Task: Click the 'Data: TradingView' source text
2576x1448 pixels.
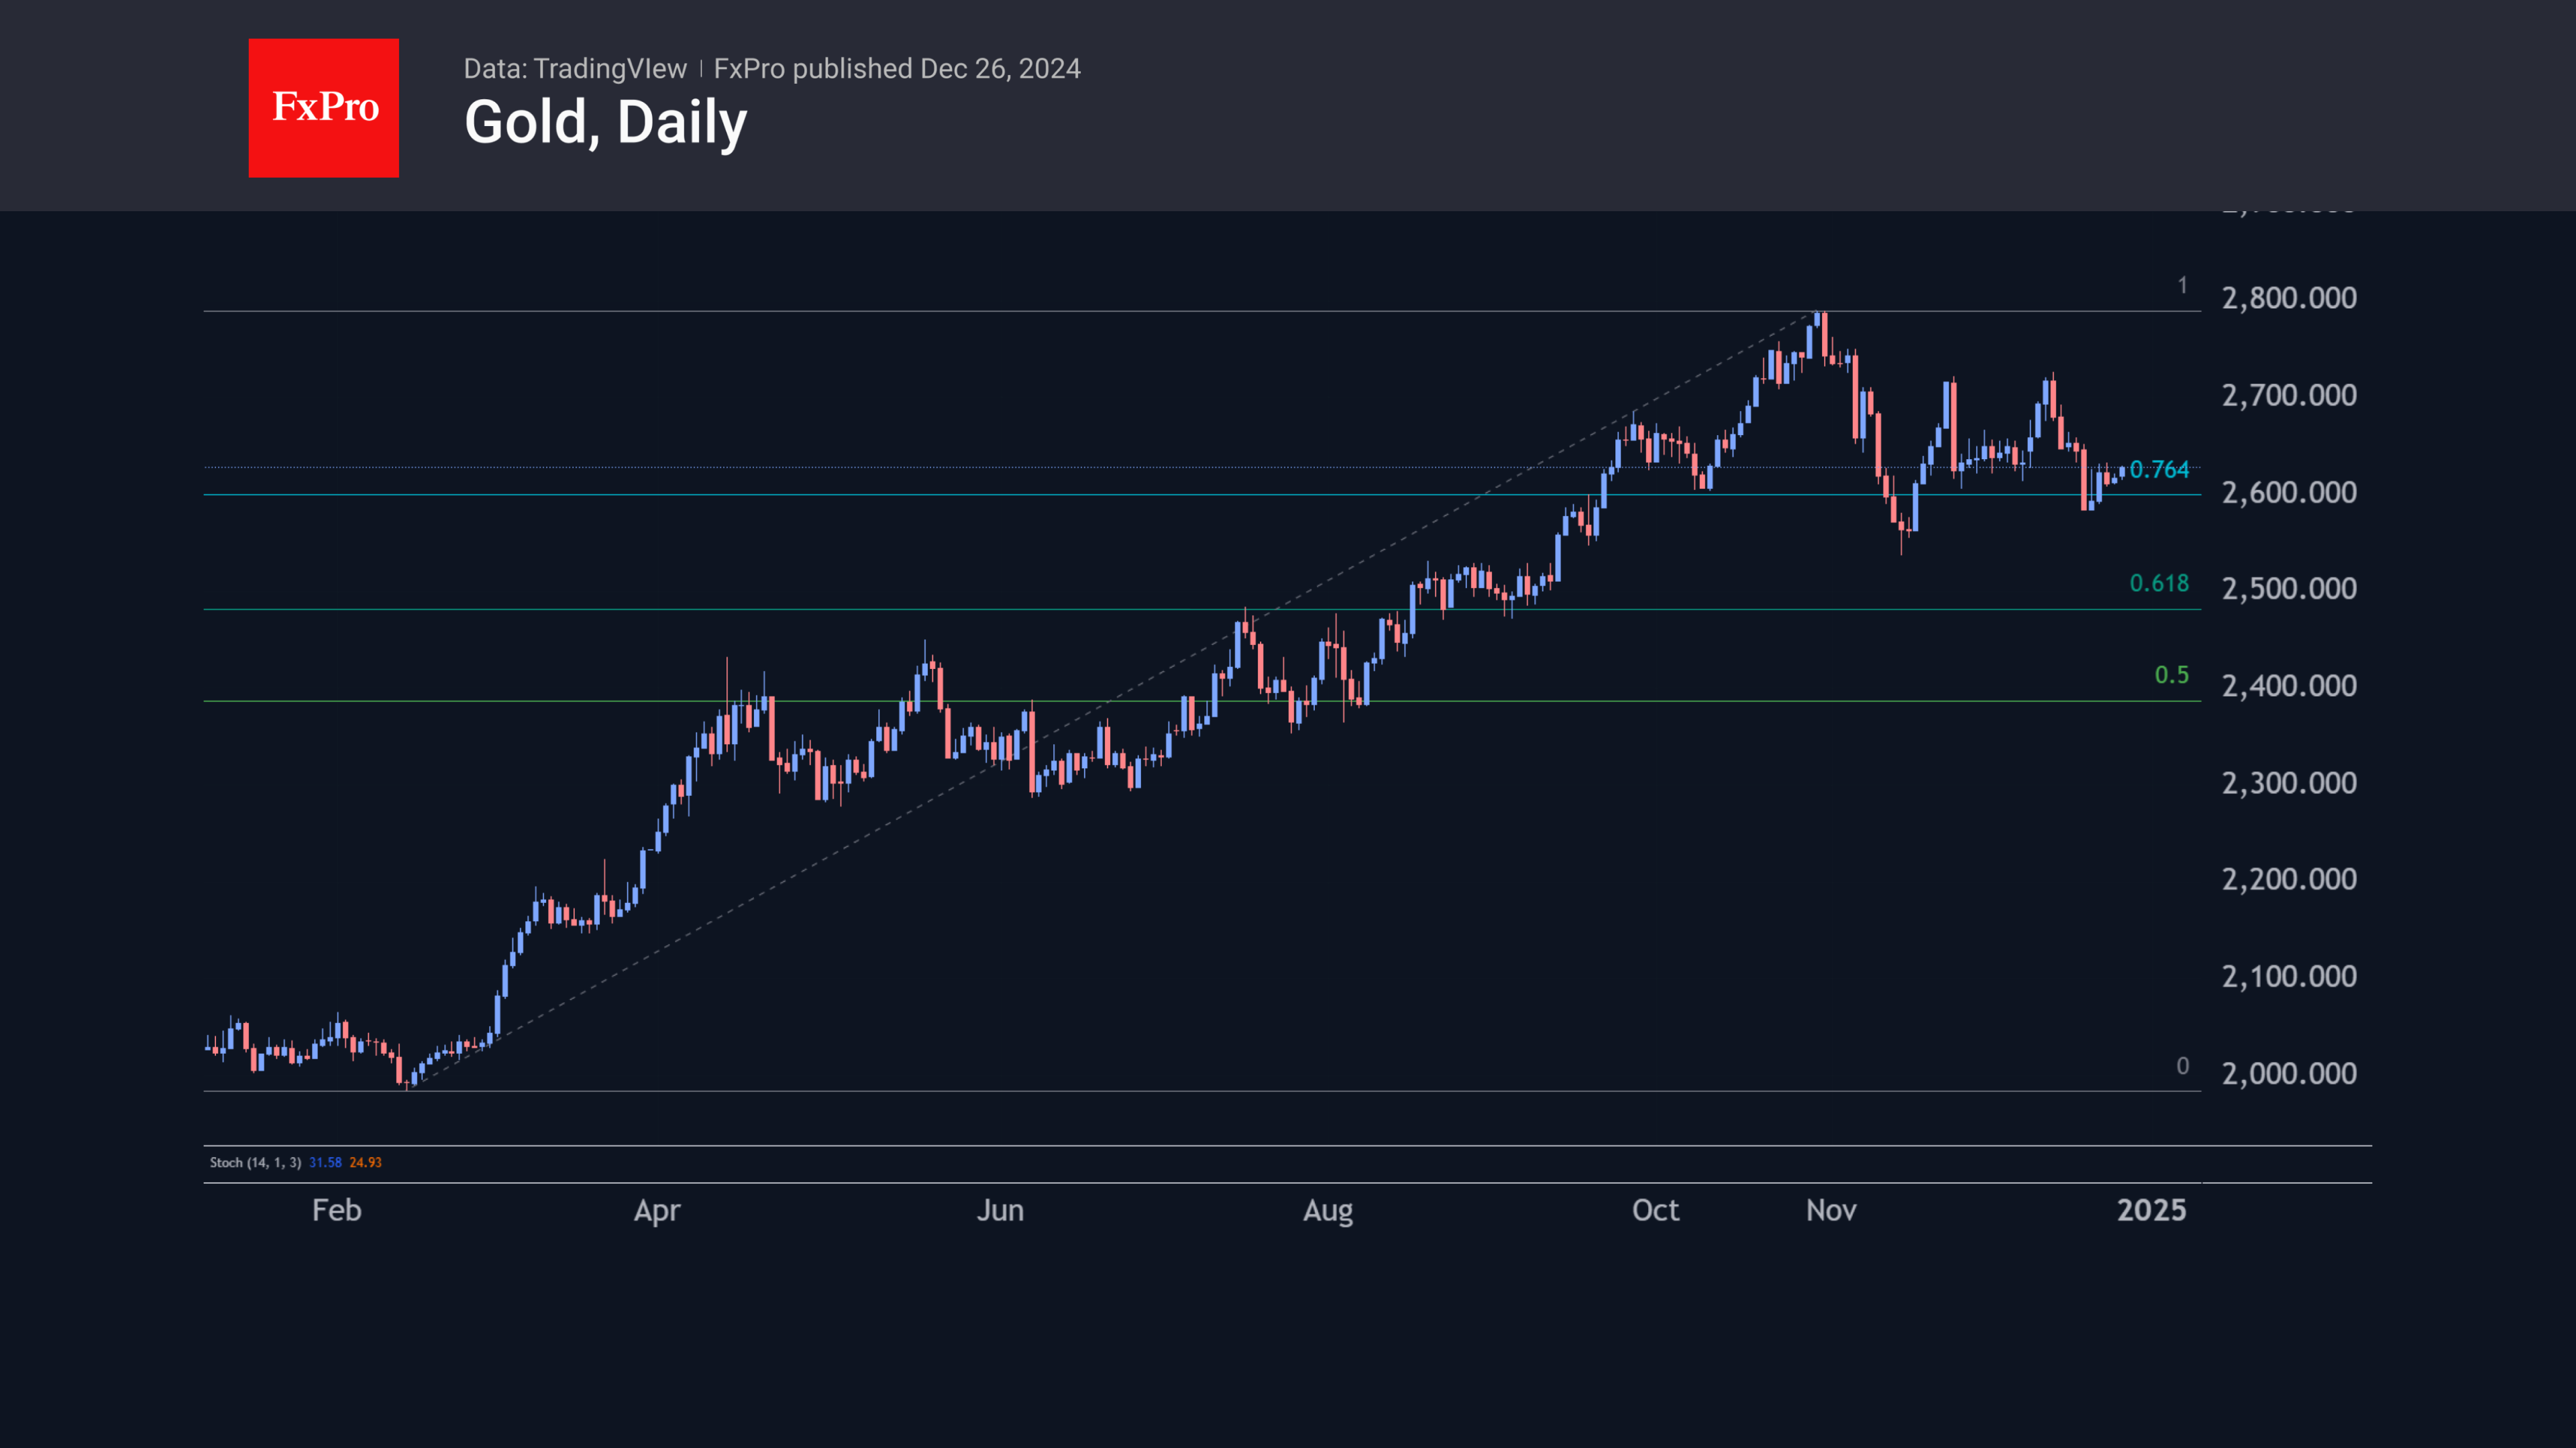Action: (x=575, y=69)
